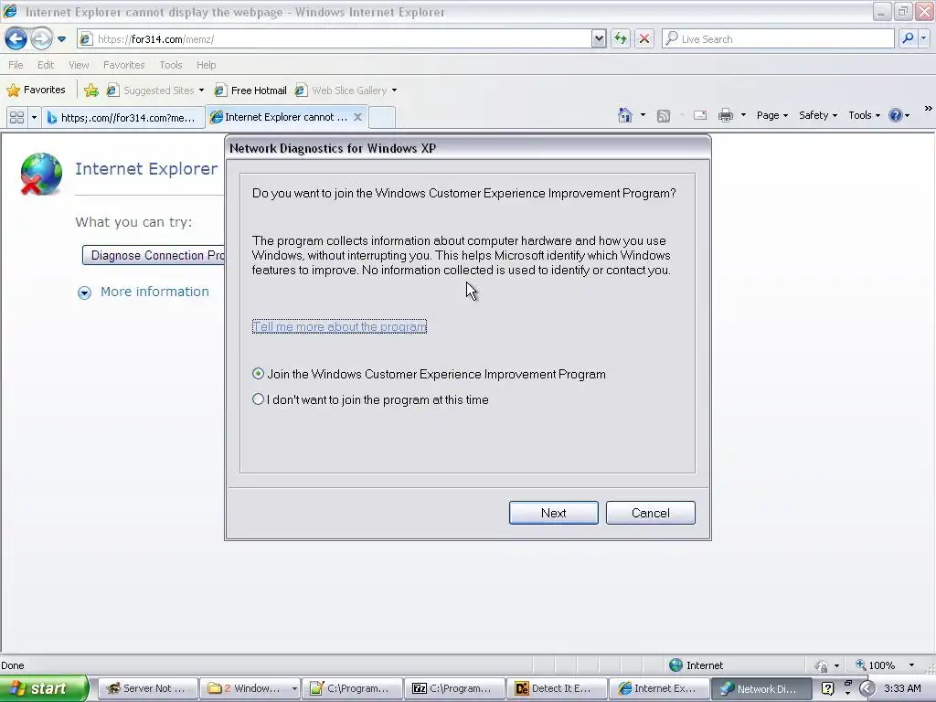
Task: Click the Print icon
Action: (x=725, y=115)
